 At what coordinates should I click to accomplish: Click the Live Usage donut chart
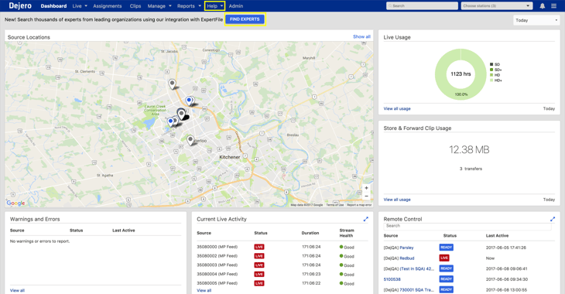[x=461, y=74]
